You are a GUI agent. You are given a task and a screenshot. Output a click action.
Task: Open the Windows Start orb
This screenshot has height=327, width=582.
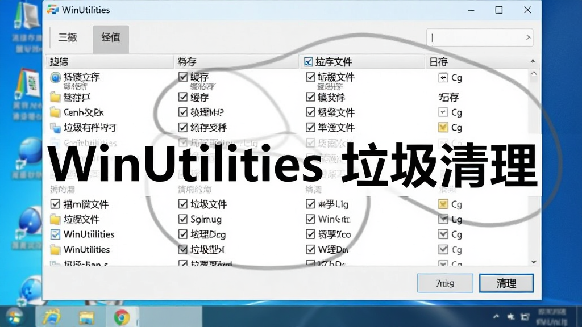point(15,317)
